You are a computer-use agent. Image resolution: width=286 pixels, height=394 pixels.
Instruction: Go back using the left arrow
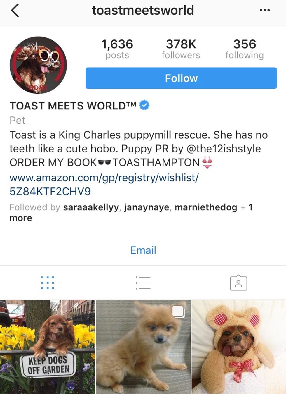click(x=15, y=11)
